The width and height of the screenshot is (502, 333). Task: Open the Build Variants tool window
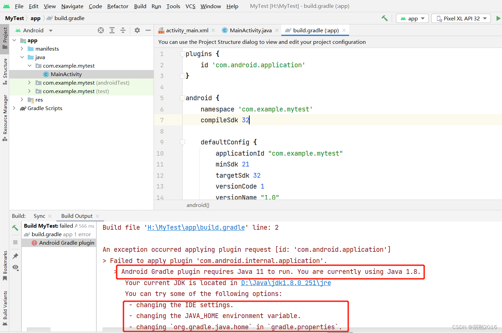pyautogui.click(x=5, y=309)
